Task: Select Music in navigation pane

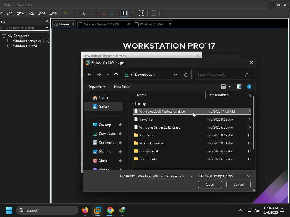Action: point(103,161)
